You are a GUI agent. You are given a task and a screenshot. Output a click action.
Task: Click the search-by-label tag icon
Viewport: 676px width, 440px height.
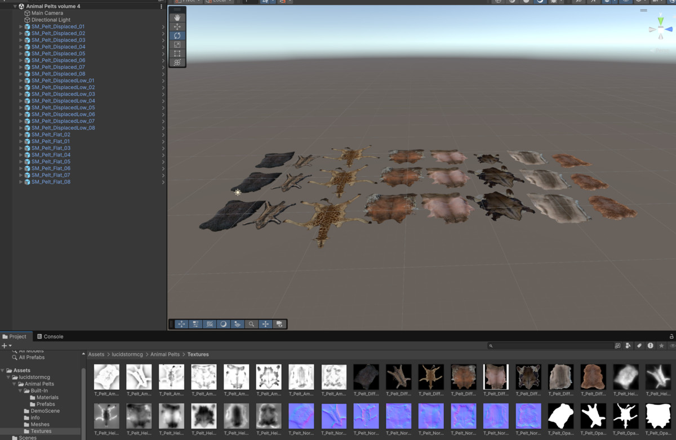click(639, 345)
